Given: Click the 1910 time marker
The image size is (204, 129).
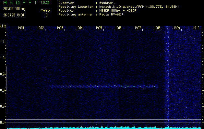Looking at the screenshot, I should [196, 28].
